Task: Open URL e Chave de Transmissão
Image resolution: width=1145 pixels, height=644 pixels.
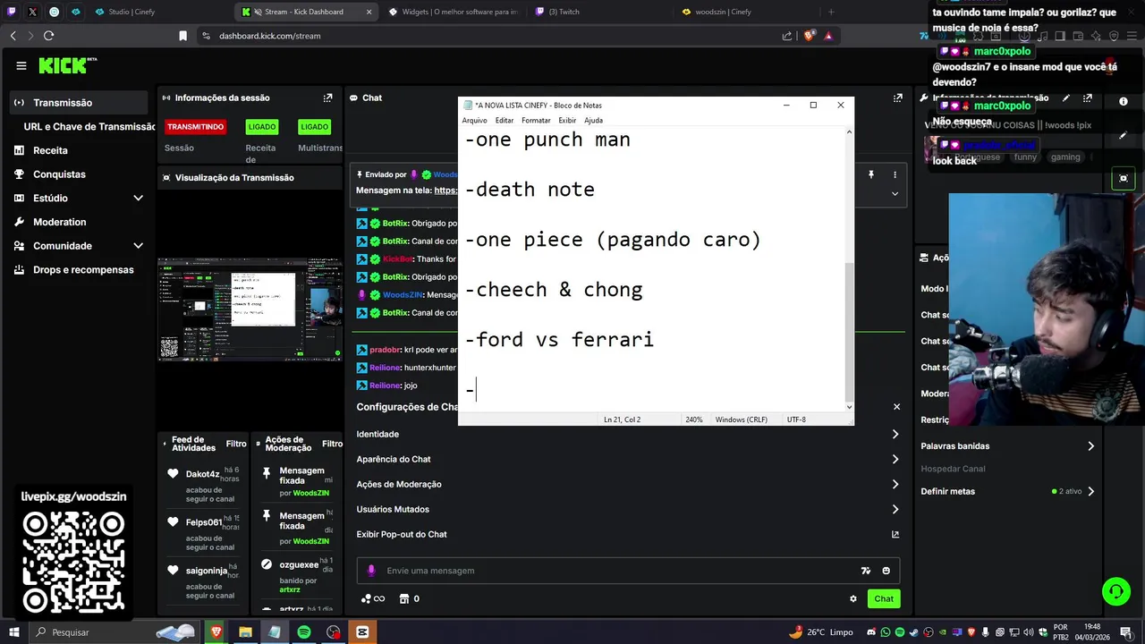Action: [x=89, y=127]
